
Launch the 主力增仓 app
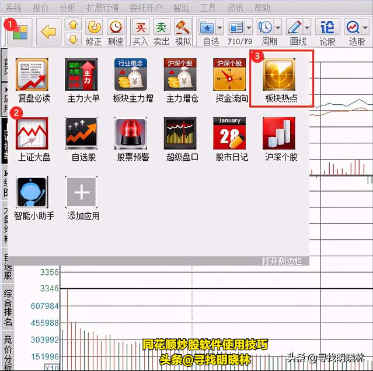click(180, 75)
